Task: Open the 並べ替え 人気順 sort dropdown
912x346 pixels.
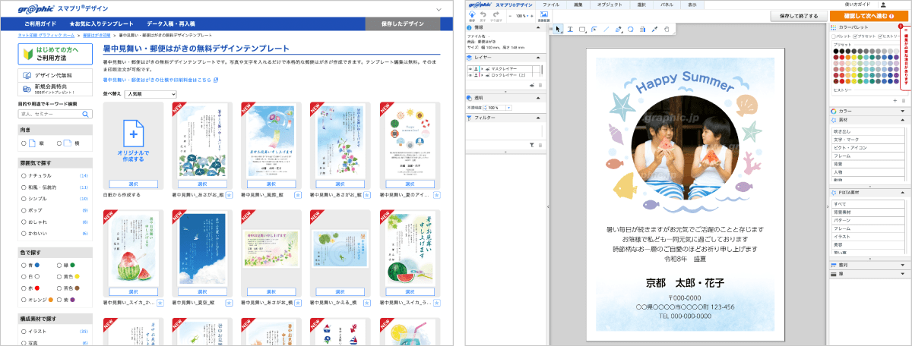Action: pyautogui.click(x=150, y=93)
